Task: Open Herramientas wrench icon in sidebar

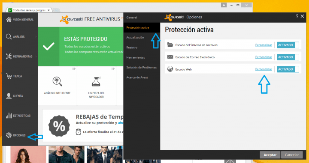Action: 9,56
